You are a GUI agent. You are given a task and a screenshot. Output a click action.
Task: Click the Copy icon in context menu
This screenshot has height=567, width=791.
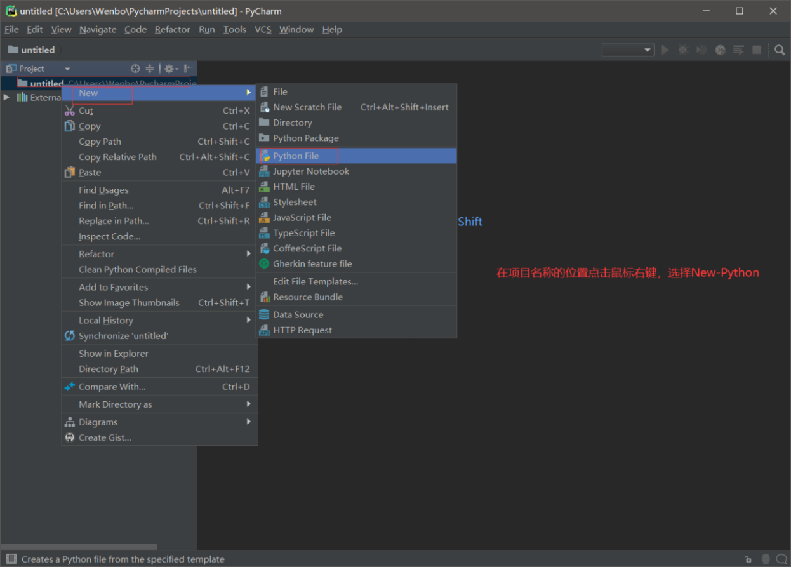pos(70,126)
